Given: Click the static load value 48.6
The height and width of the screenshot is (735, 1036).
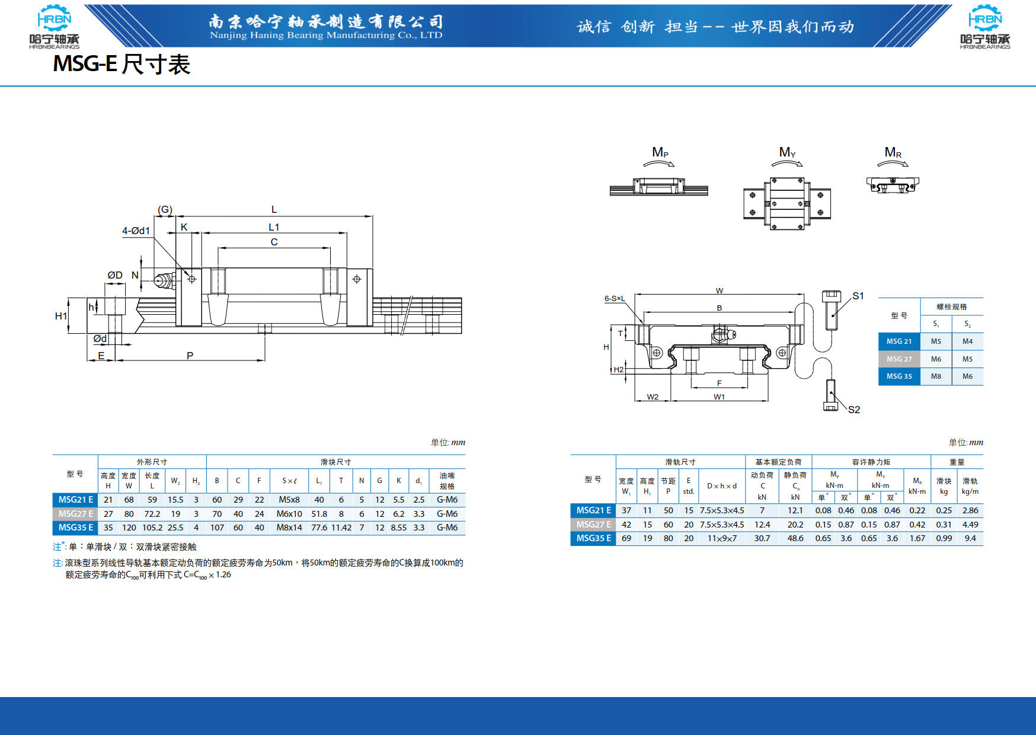Looking at the screenshot, I should [795, 538].
